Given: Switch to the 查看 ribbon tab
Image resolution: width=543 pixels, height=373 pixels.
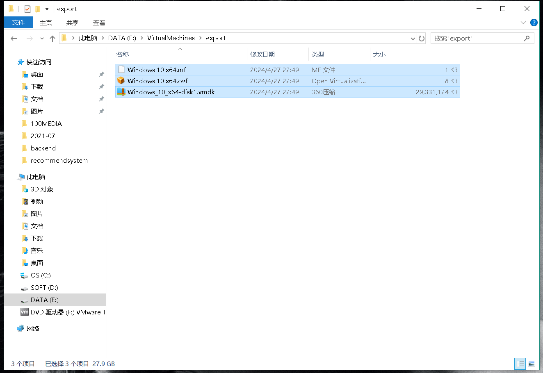Looking at the screenshot, I should click(x=99, y=23).
